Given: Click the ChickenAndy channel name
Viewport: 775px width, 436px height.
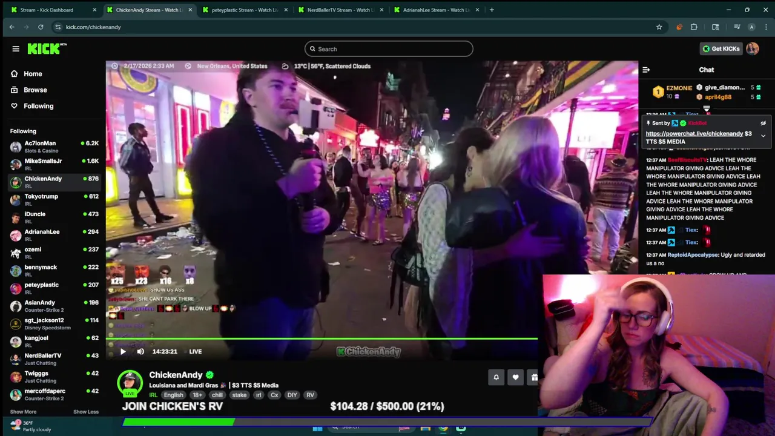Looking at the screenshot, I should tap(176, 375).
